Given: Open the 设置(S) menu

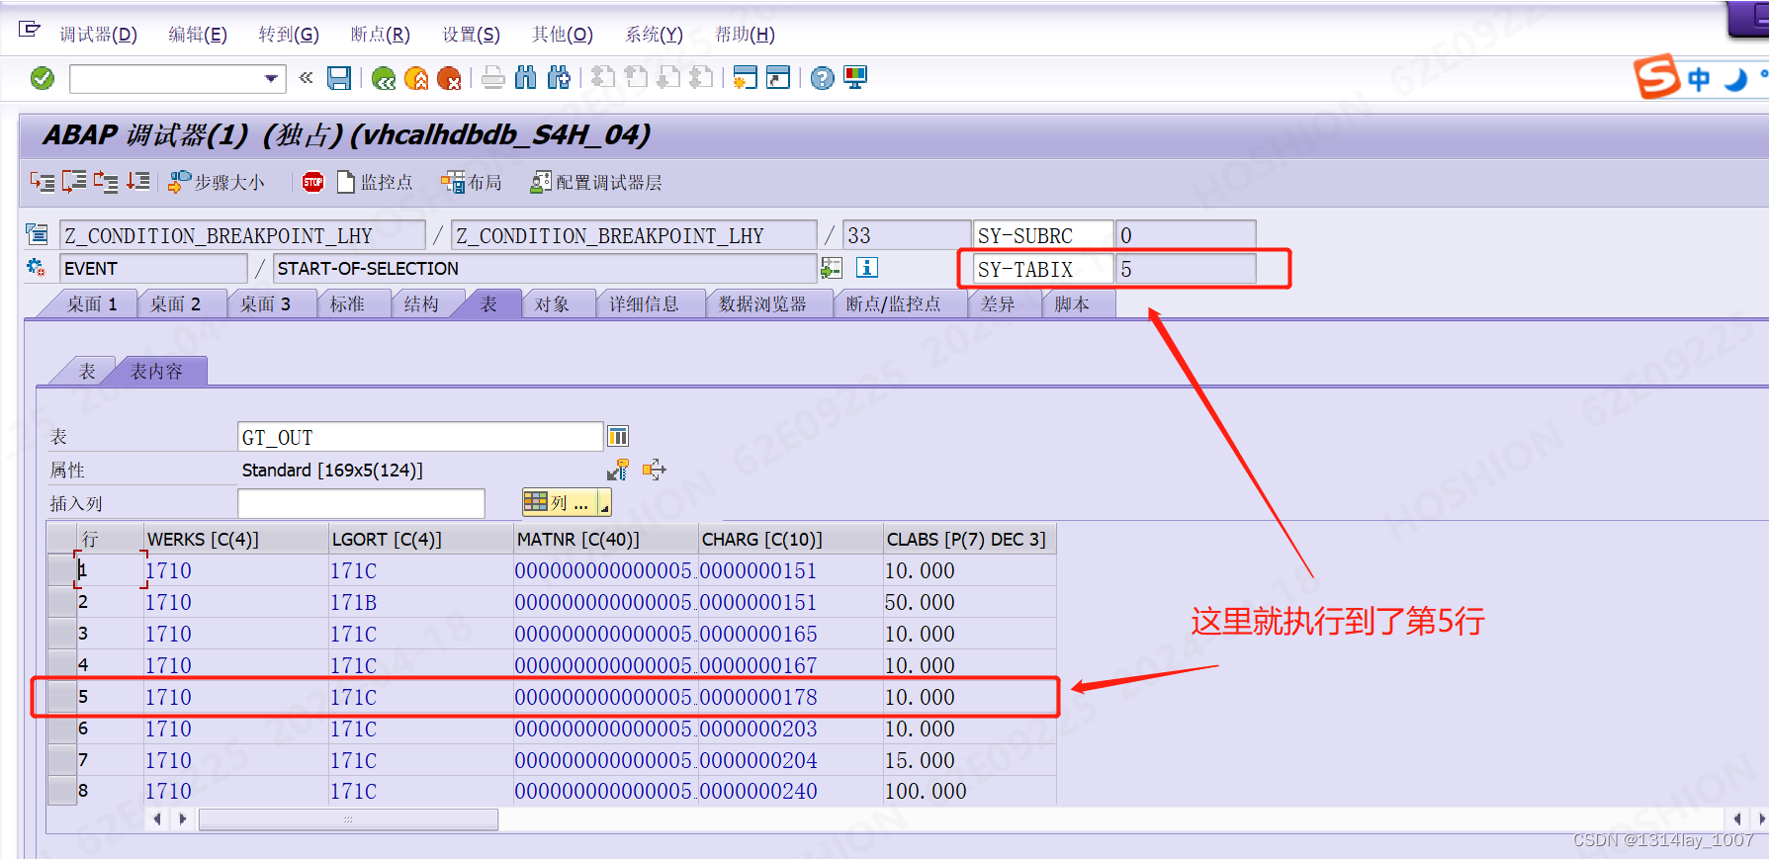Looking at the screenshot, I should tap(471, 35).
